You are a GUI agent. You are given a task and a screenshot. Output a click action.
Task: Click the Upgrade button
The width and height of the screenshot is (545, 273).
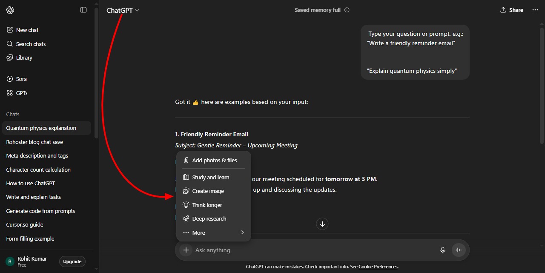pyautogui.click(x=72, y=261)
